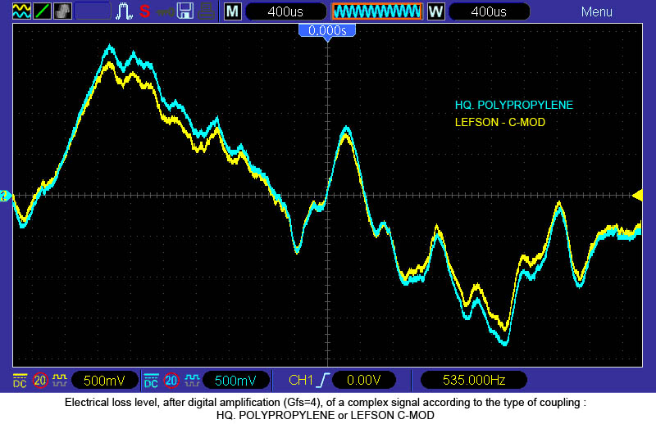Click the key lock icon
The width and height of the screenshot is (656, 424).
[165, 12]
